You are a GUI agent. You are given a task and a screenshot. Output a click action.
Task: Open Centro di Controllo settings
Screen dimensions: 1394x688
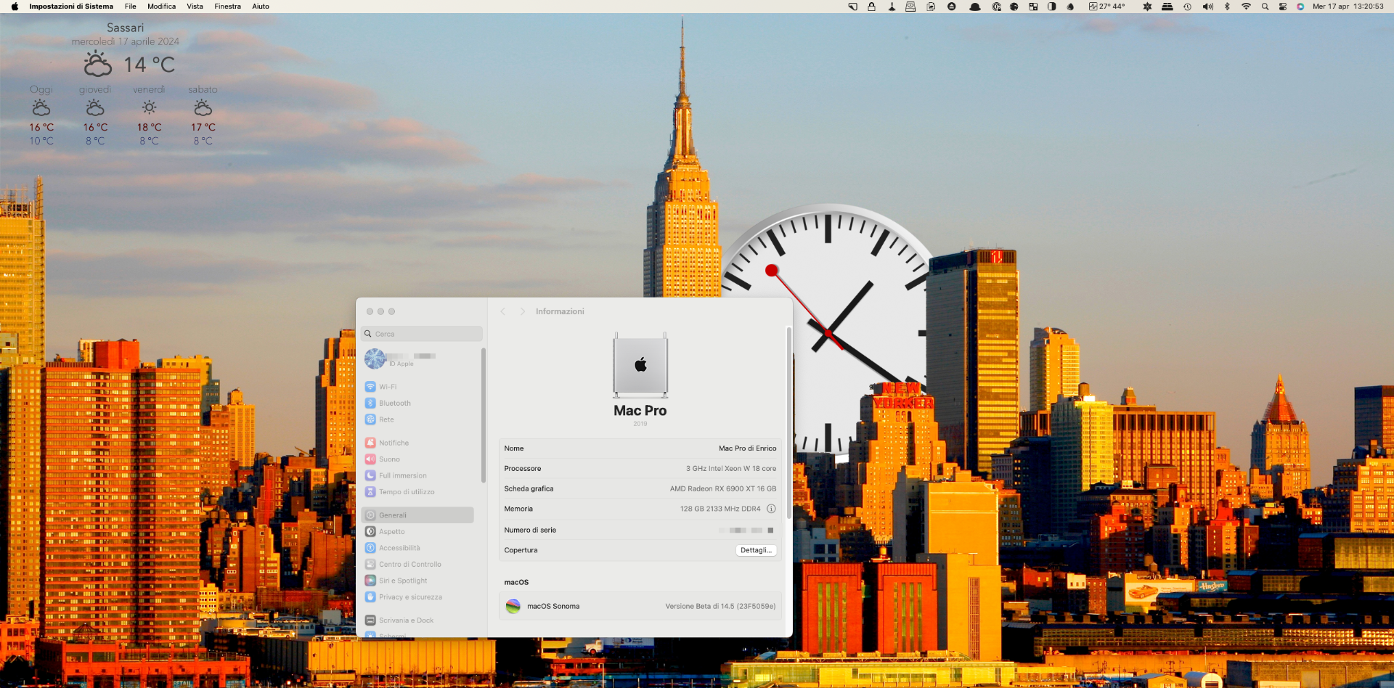tap(409, 565)
